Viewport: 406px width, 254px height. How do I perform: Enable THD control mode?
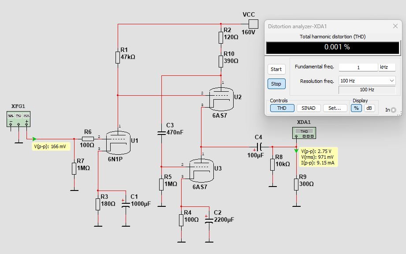click(282, 108)
